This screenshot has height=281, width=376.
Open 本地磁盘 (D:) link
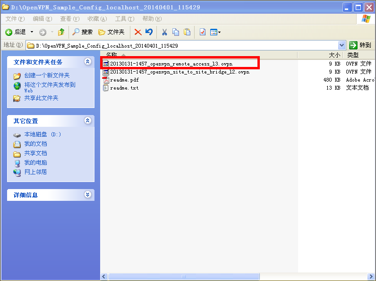(43, 134)
